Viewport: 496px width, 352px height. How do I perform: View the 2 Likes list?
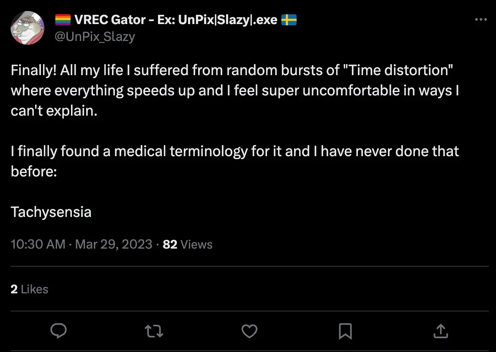click(29, 289)
